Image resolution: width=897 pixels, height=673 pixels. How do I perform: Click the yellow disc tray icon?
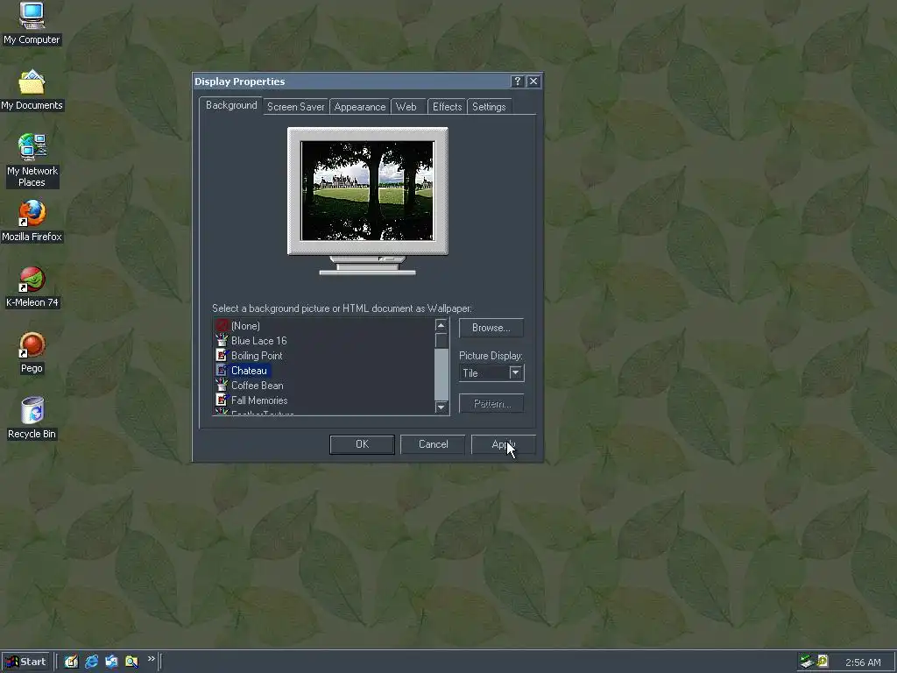pyautogui.click(x=823, y=662)
